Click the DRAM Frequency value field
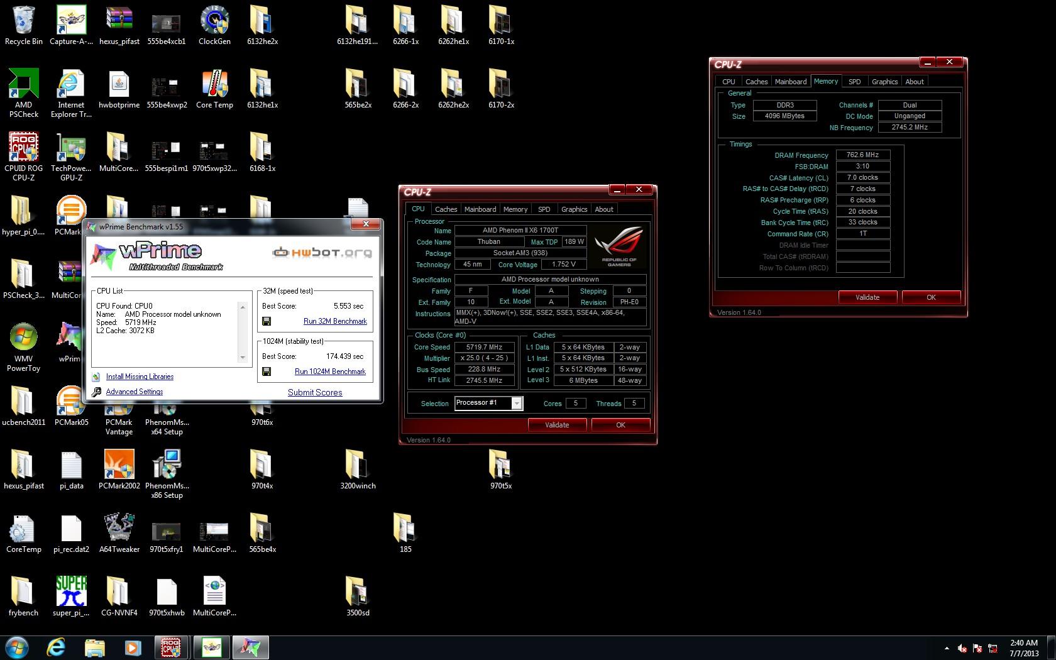The image size is (1056, 660). tap(863, 155)
